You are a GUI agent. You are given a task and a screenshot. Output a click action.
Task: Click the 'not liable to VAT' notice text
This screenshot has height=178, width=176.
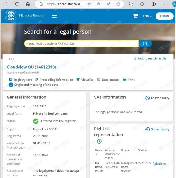(x=119, y=112)
